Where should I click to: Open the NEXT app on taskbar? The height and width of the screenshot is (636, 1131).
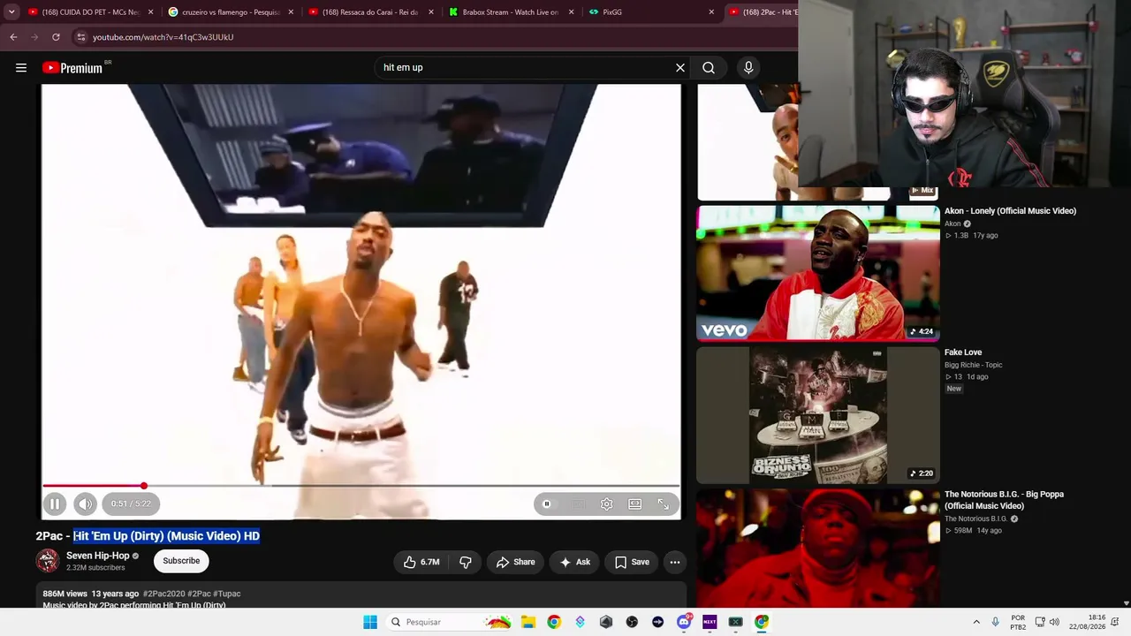tap(710, 622)
